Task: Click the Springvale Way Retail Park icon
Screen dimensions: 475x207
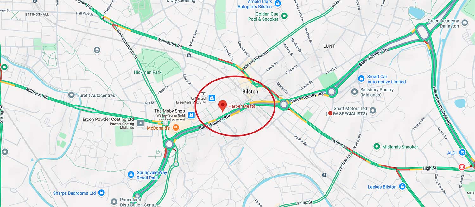Action: [x=131, y=175]
